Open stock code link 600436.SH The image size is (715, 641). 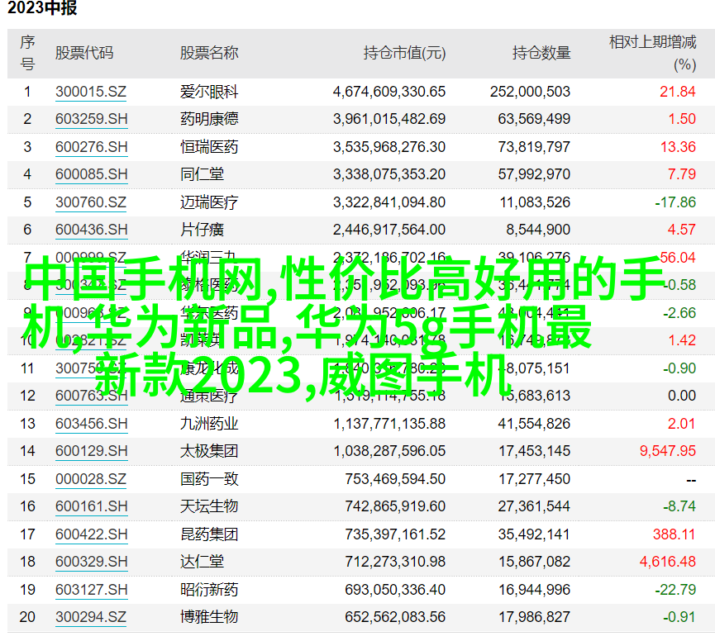click(91, 230)
